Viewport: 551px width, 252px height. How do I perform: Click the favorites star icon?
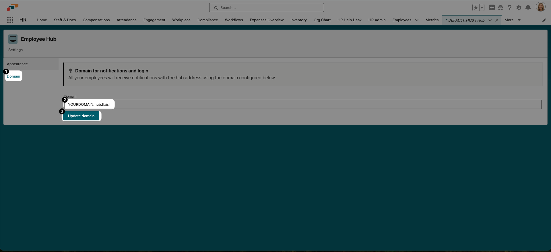(x=476, y=8)
